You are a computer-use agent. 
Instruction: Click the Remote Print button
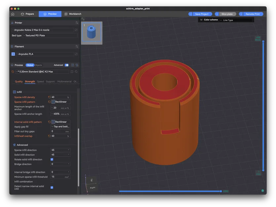(253, 14)
